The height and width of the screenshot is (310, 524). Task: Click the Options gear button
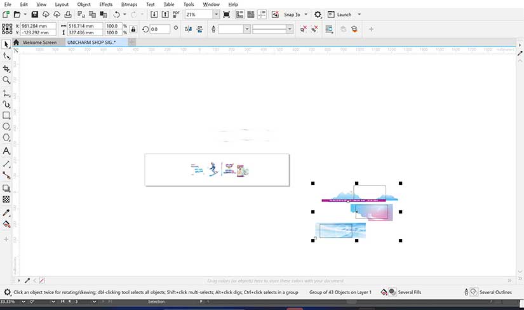318,15
